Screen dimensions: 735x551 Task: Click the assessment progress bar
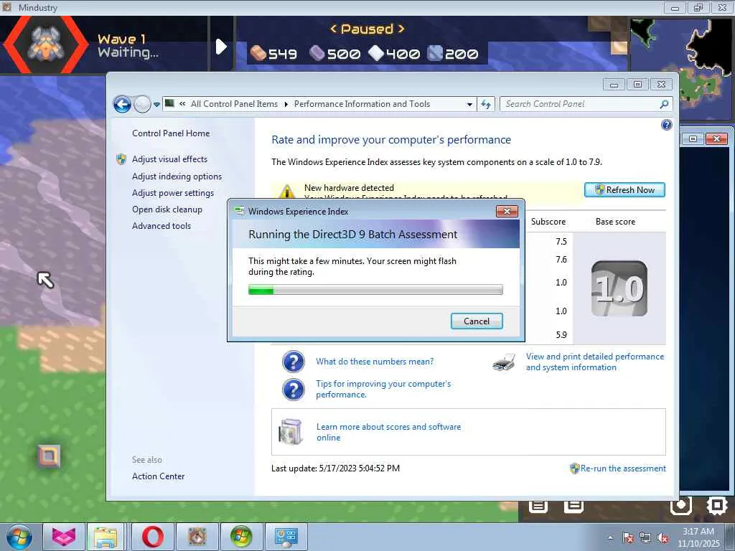point(375,290)
